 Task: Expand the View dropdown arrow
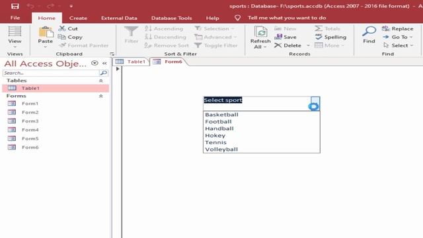15,47
